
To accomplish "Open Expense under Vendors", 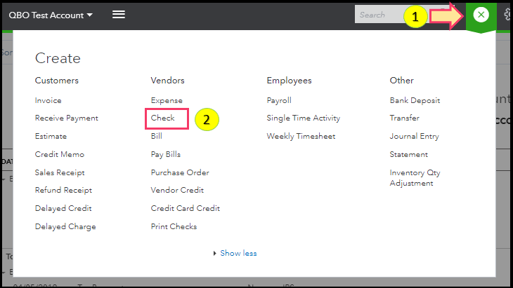I will (x=167, y=100).
